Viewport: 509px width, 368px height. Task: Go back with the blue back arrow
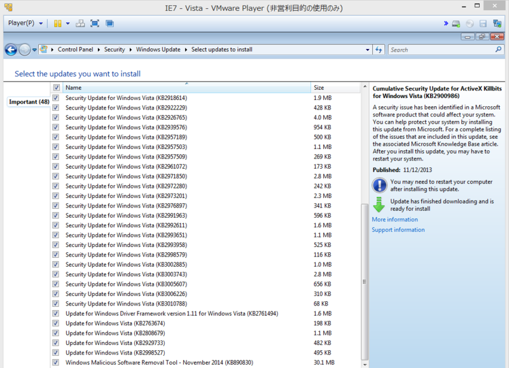click(x=11, y=50)
